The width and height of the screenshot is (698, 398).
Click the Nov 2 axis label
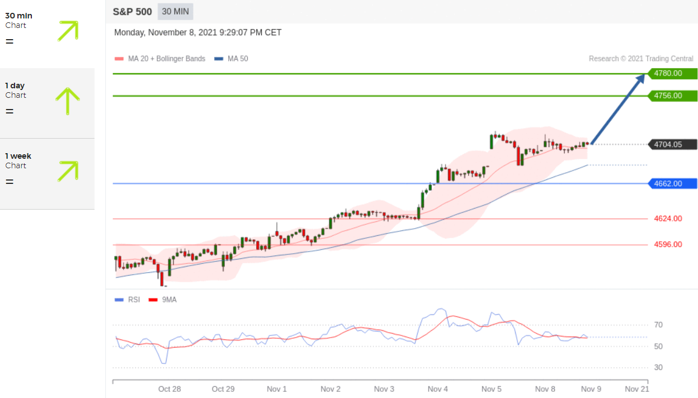click(x=331, y=389)
